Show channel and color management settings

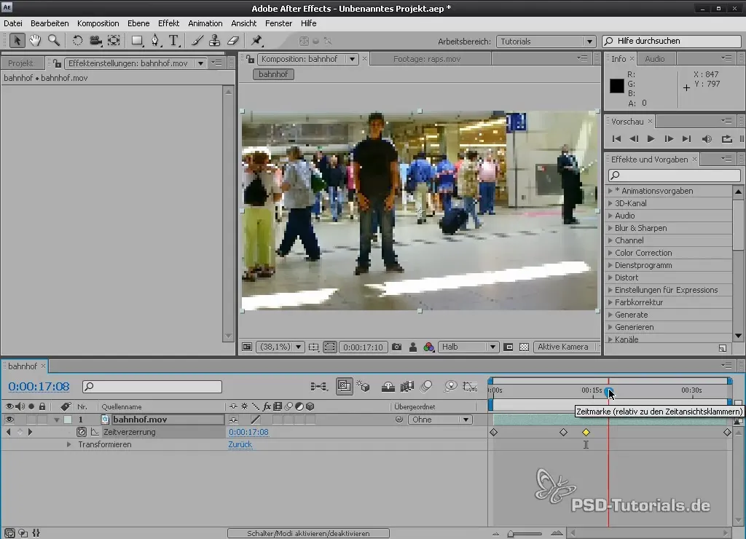click(428, 347)
